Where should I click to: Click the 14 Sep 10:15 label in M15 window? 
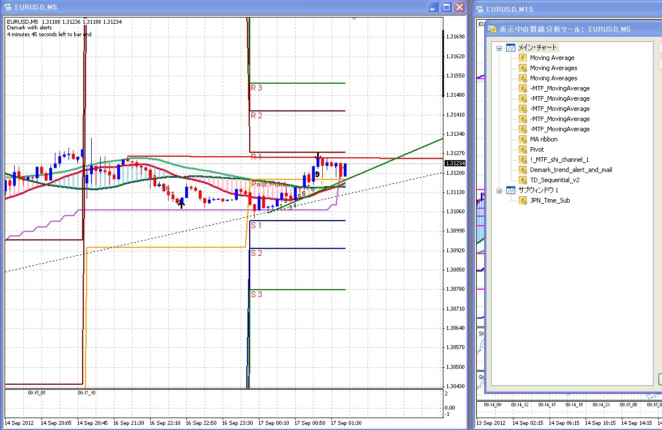(600, 423)
